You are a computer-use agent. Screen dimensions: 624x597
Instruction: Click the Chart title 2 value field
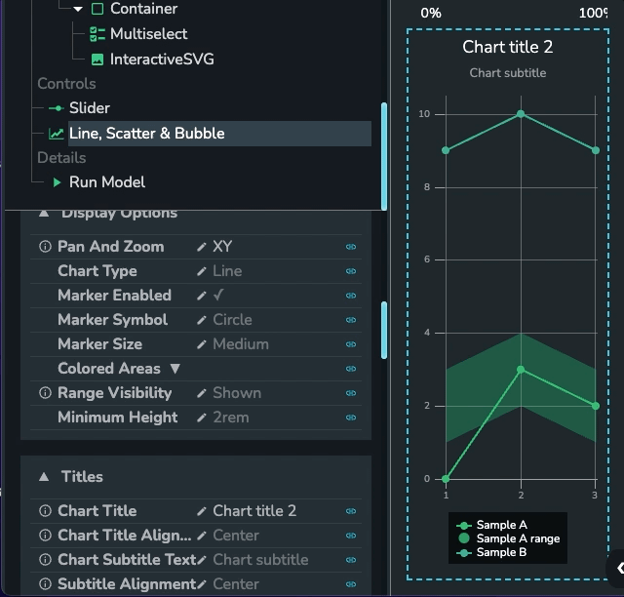254,511
